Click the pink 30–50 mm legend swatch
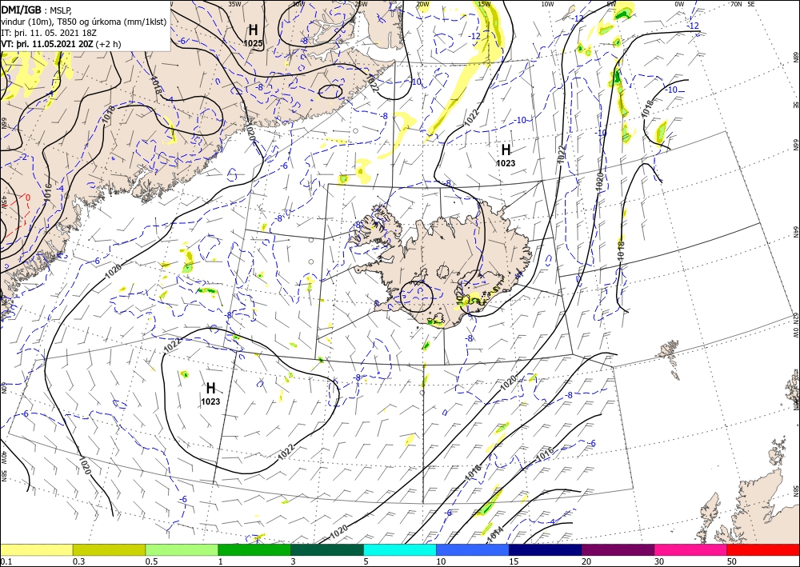This screenshot has width=800, height=567. pos(691,549)
